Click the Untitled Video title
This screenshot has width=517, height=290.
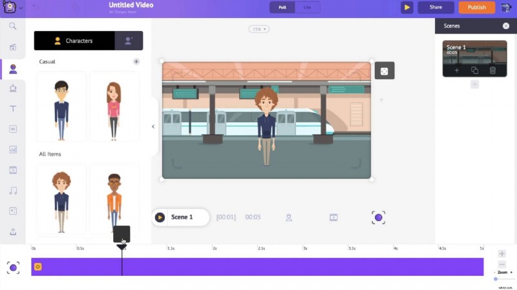pyautogui.click(x=131, y=5)
